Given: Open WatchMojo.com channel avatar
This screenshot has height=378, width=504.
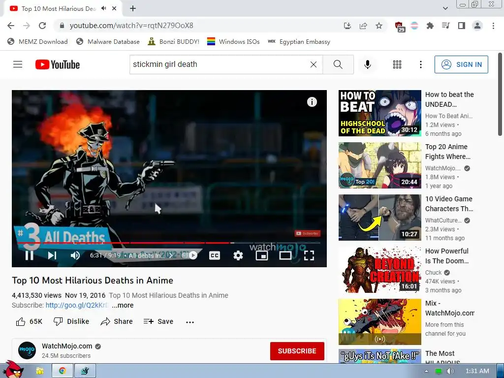Looking at the screenshot, I should 27,350.
